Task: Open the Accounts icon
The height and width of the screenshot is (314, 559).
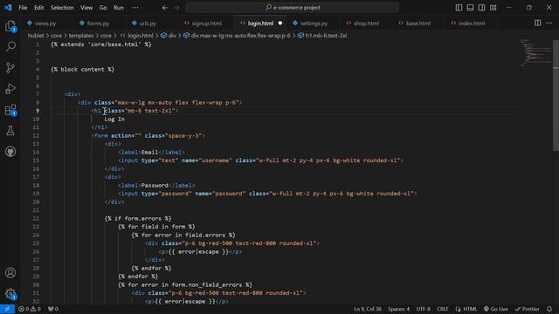Action: pyautogui.click(x=10, y=273)
